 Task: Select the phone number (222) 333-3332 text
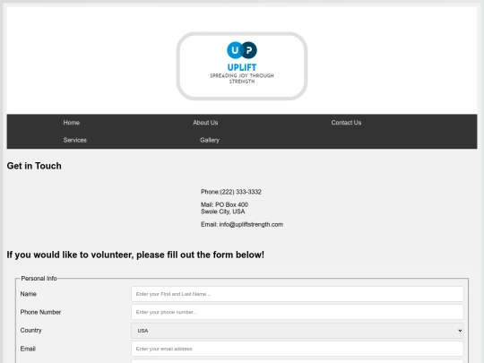(x=240, y=192)
